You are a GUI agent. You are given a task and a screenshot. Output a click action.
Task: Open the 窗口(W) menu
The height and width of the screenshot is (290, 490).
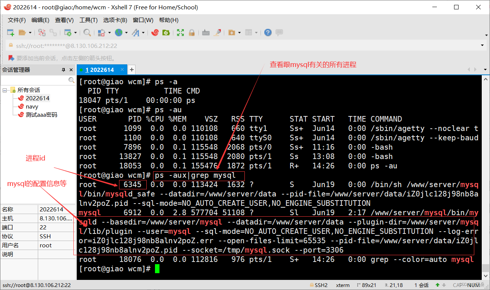click(x=143, y=20)
